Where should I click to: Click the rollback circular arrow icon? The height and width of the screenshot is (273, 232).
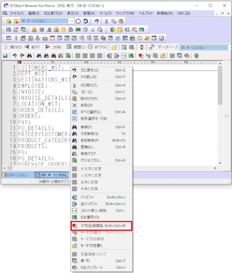coord(85,21)
